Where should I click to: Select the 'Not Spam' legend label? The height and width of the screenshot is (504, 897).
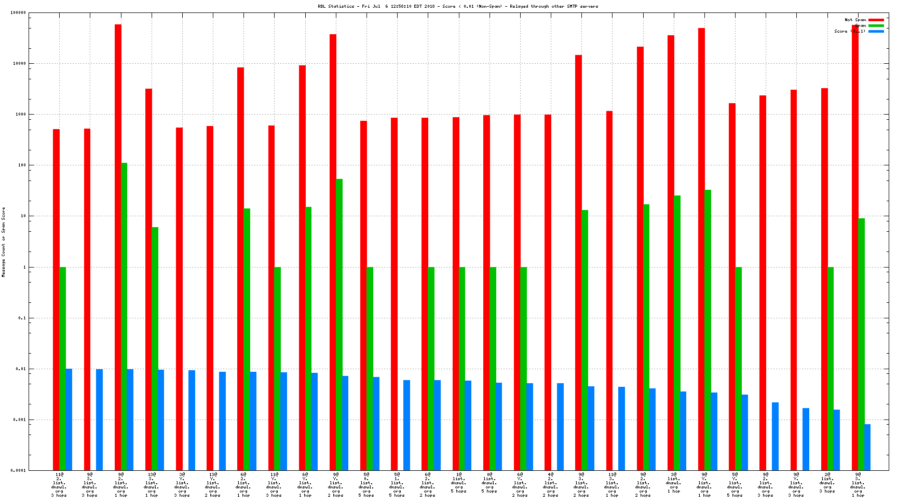855,20
